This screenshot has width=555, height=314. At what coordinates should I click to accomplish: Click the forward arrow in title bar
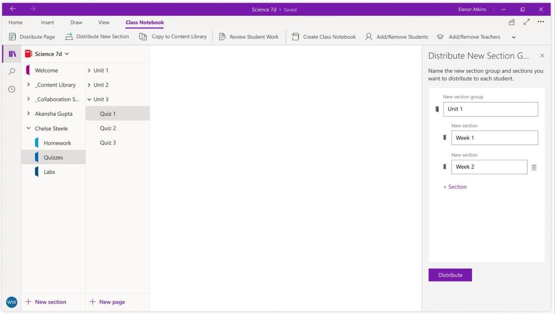(x=33, y=9)
